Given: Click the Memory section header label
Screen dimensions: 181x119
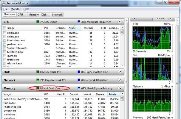Looking at the screenshot, I should tap(9, 88).
